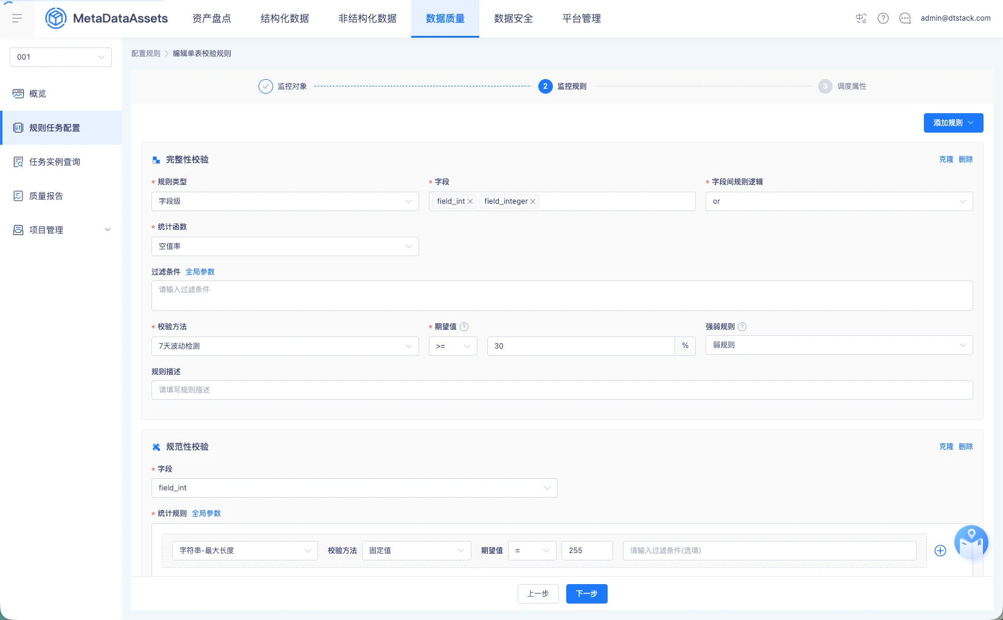Switch to the 数据安全 top tab
This screenshot has height=620, width=1003.
tap(513, 18)
